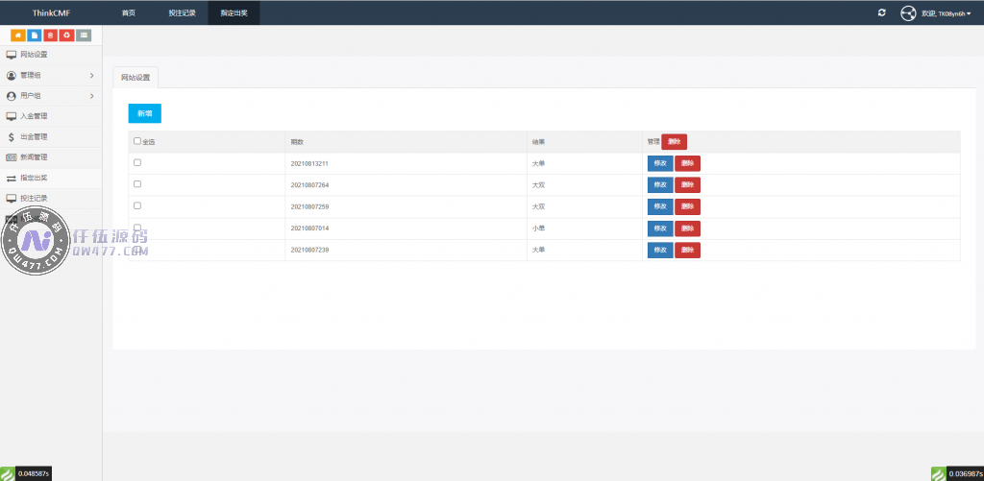
Task: Click the red recycle shortcut icon
Action: pyautogui.click(x=66, y=36)
